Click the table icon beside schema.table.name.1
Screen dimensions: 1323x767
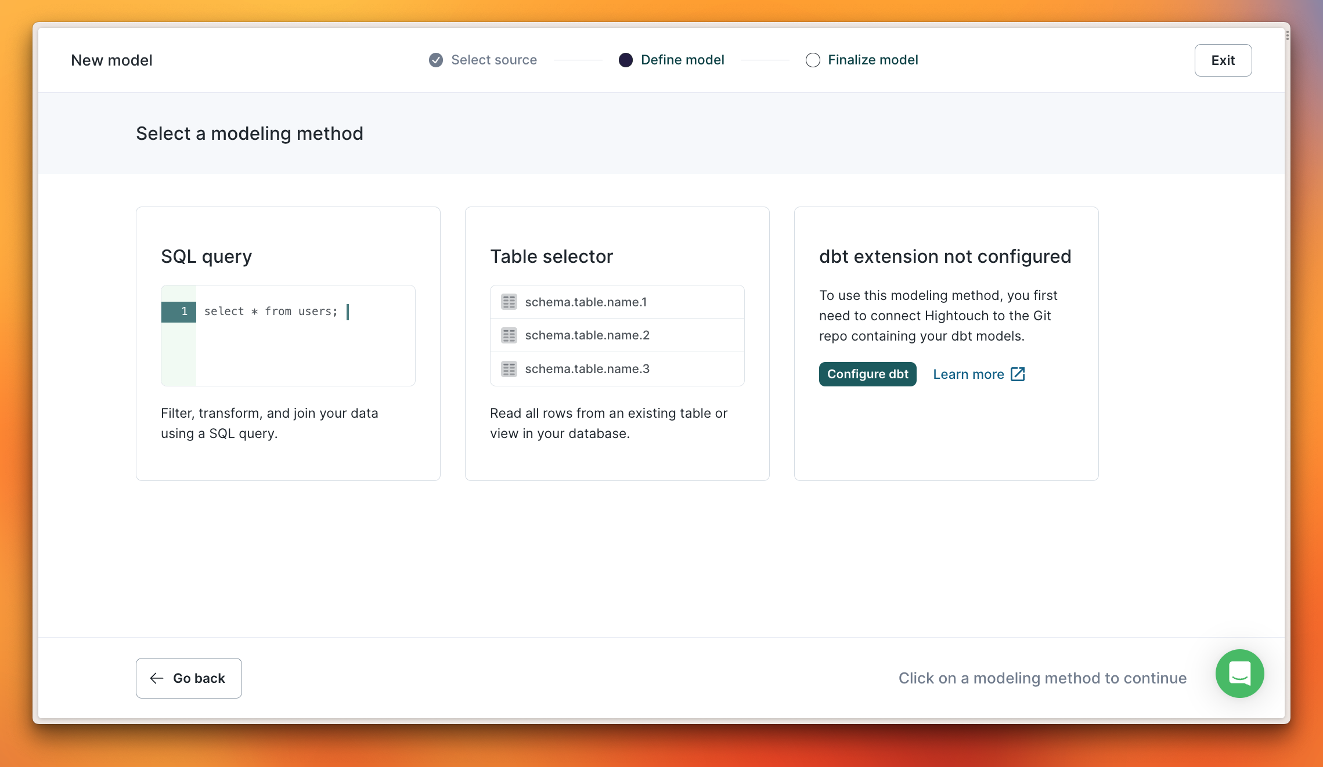point(509,302)
